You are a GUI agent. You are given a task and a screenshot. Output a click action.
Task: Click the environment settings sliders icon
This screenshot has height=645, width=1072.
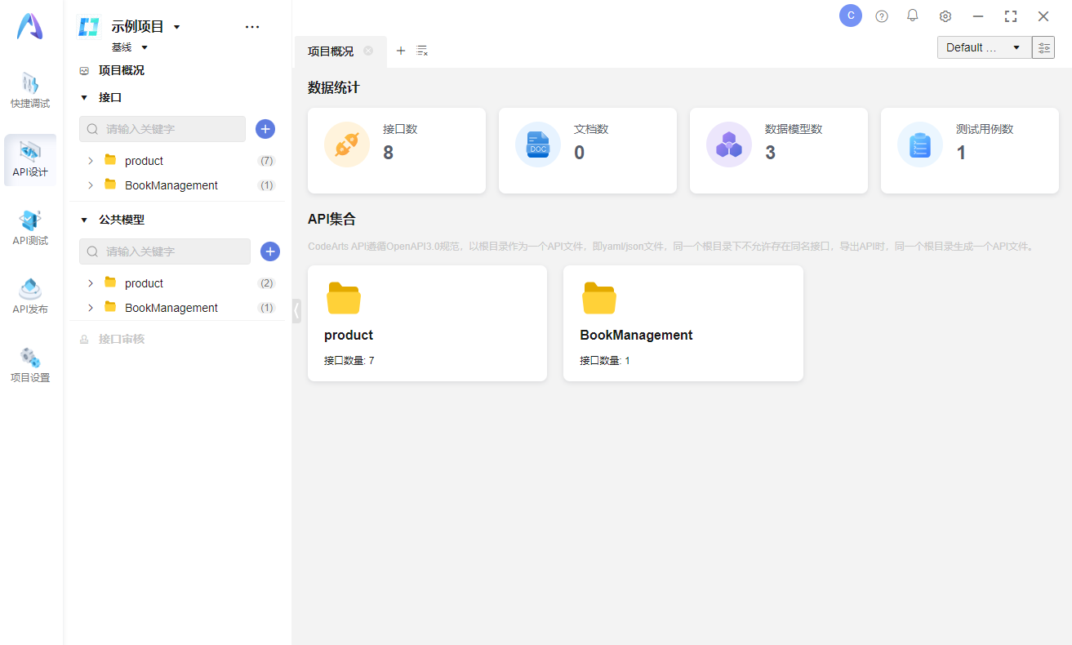coord(1043,48)
